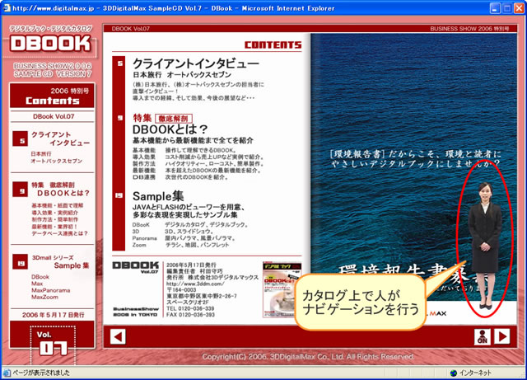Click the DBOOK Vol.07 logo in footer area
Image resolution: width=527 pixels, height=380 pixels.
click(135, 267)
